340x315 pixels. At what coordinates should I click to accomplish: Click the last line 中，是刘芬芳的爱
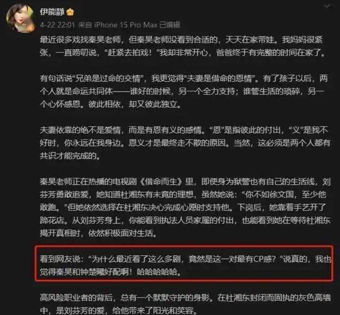(x=118, y=310)
